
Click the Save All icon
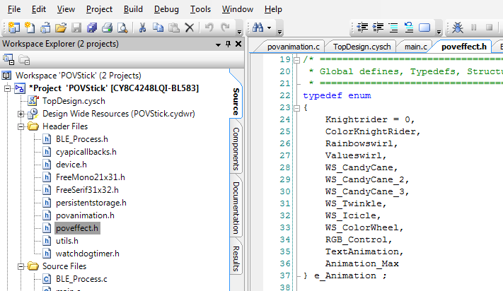point(92,28)
